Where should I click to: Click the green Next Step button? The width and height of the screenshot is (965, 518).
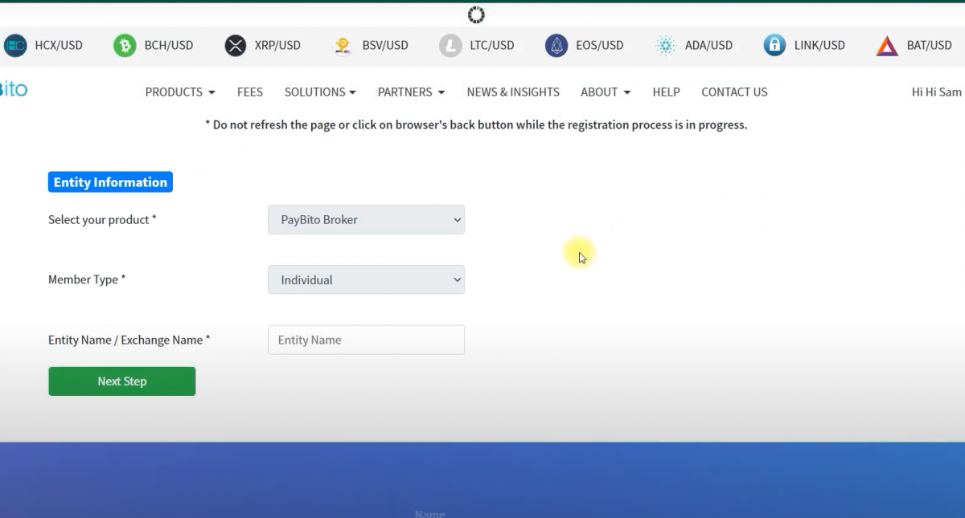point(122,381)
